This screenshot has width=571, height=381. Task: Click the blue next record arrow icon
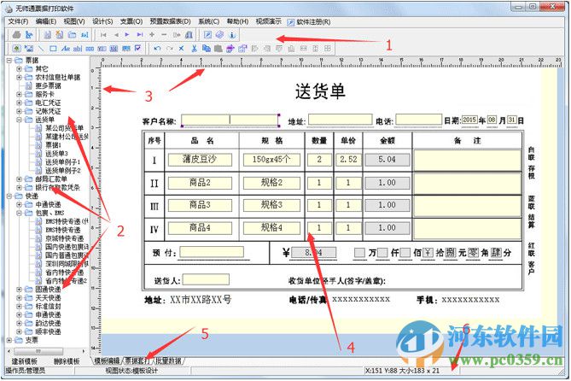[127, 35]
